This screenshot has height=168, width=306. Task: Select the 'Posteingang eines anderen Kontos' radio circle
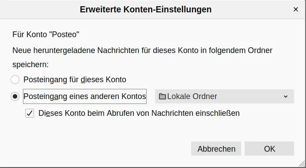pos(15,96)
